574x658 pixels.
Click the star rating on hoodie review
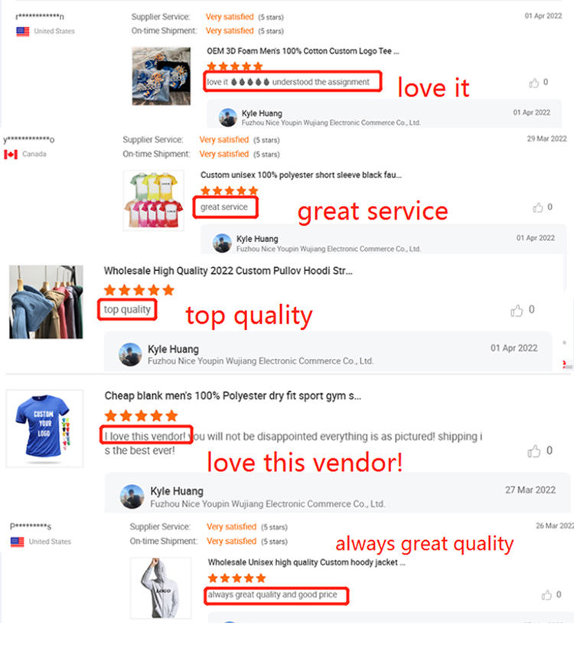[139, 290]
